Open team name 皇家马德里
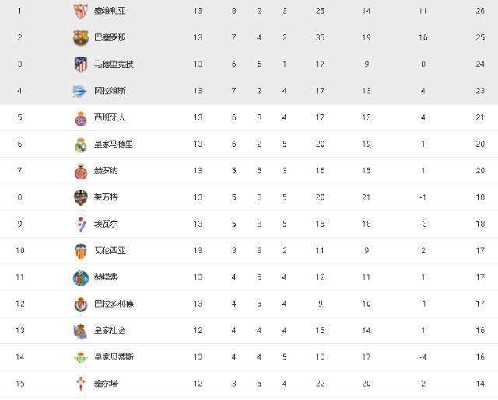498x400 pixels. [114, 144]
